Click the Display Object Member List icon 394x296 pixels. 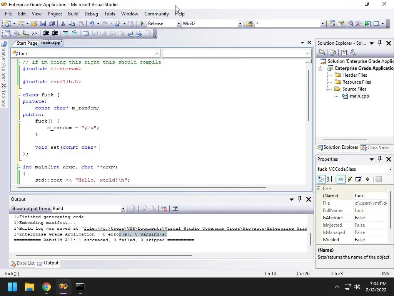[x=8, y=34]
